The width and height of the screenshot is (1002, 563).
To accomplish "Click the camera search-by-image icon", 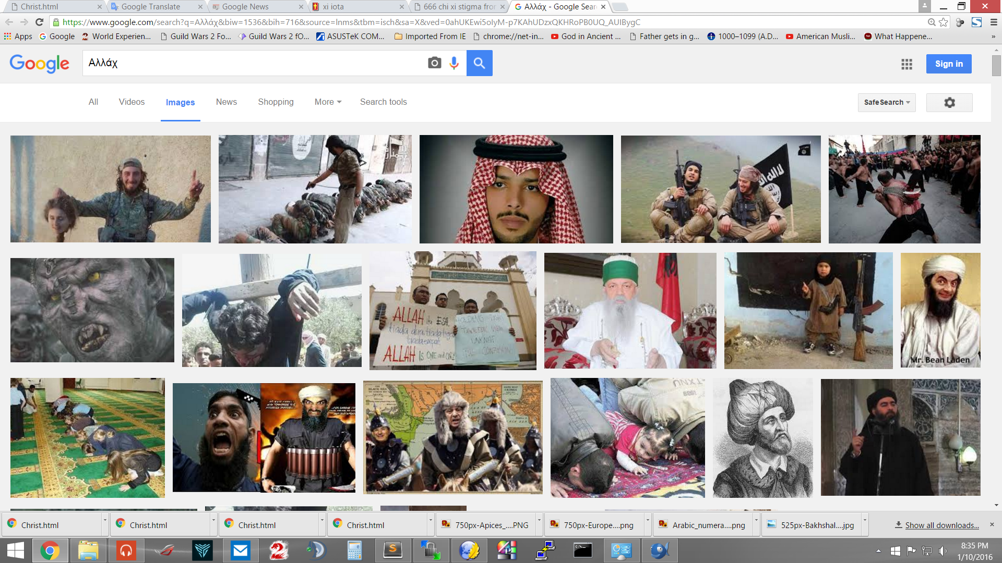I will 434,63.
